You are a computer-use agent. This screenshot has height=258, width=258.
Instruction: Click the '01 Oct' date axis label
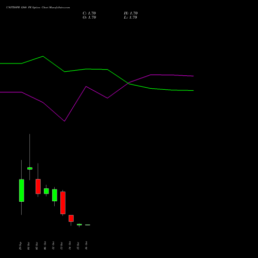click(28, 246)
